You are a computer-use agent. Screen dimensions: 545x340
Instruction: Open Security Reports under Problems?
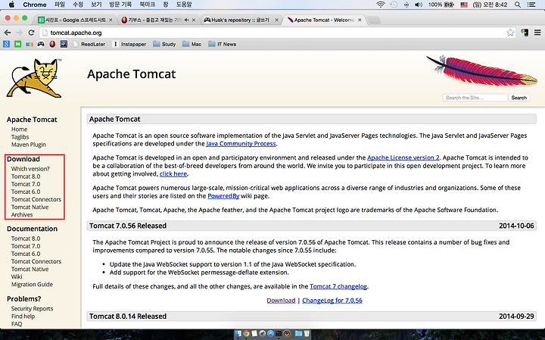pyautogui.click(x=32, y=309)
